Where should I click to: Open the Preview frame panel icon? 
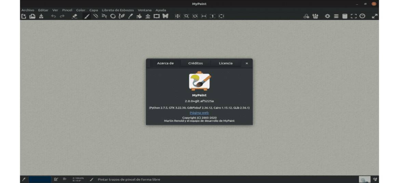(x=354, y=16)
